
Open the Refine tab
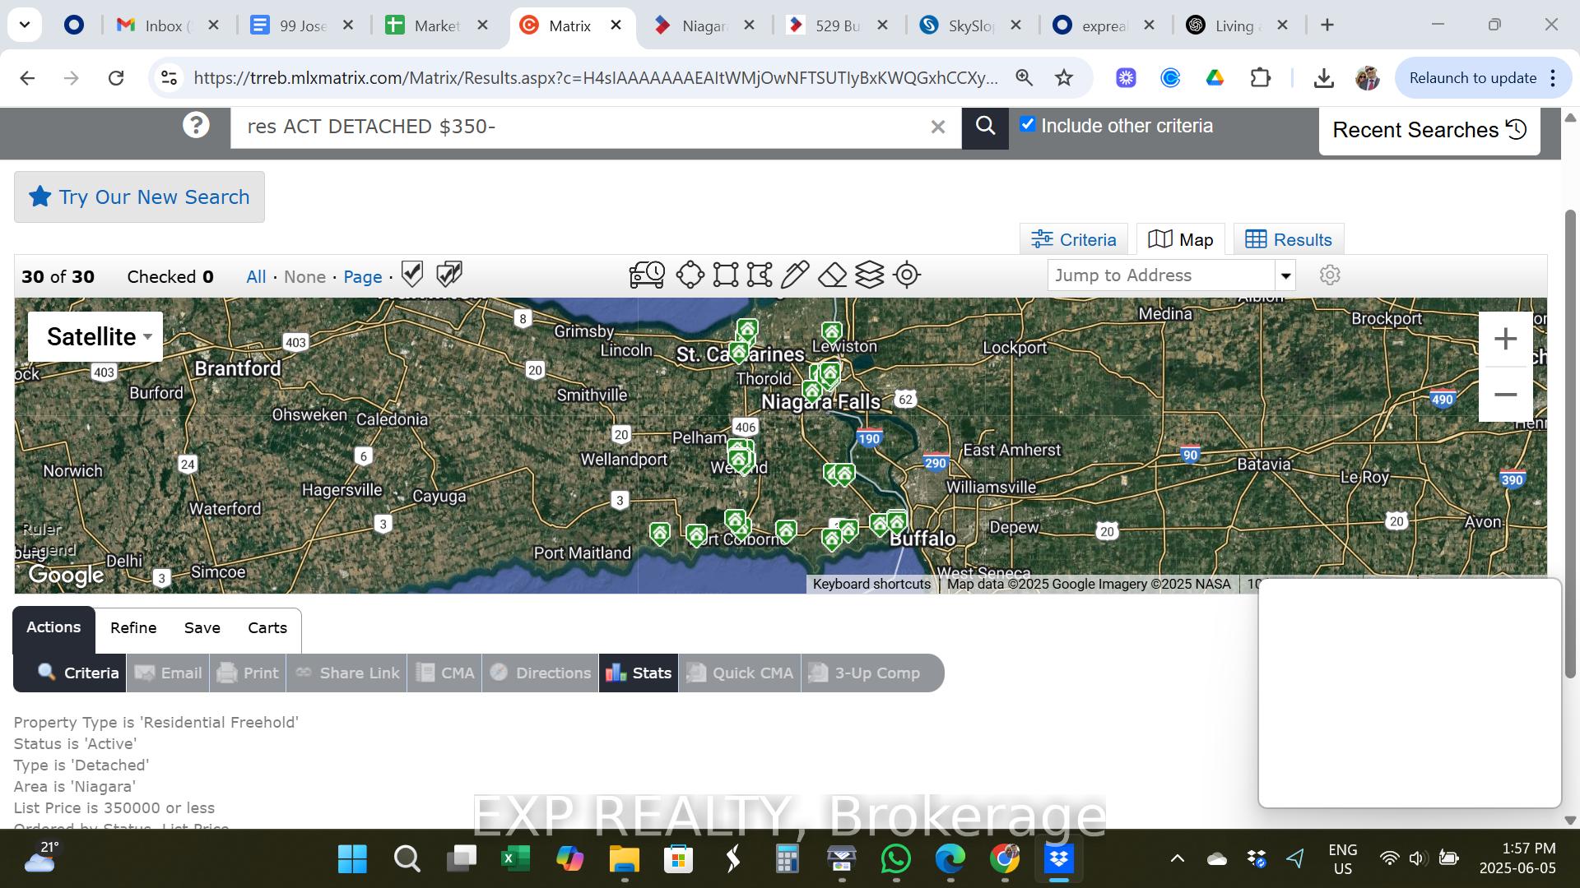(x=133, y=628)
